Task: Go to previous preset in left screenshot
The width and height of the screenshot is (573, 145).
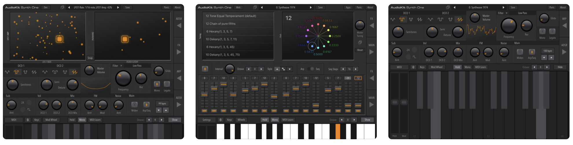Action: (69, 7)
